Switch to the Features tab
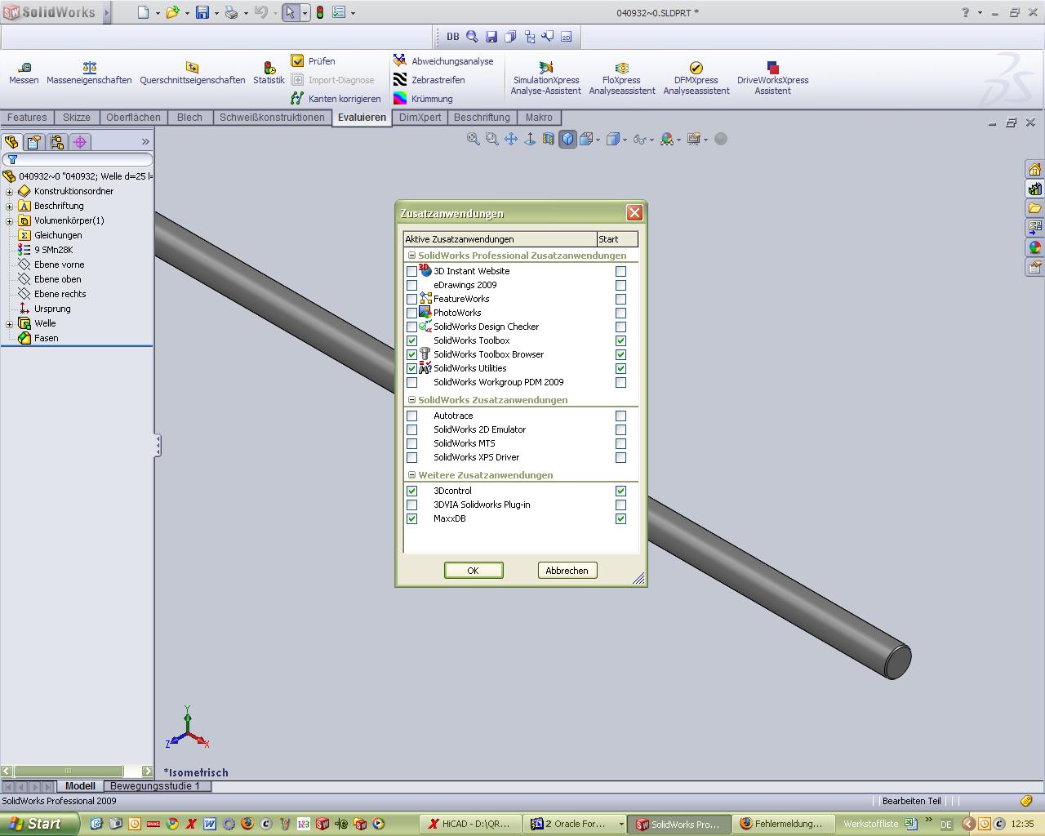This screenshot has width=1045, height=836. click(x=27, y=118)
